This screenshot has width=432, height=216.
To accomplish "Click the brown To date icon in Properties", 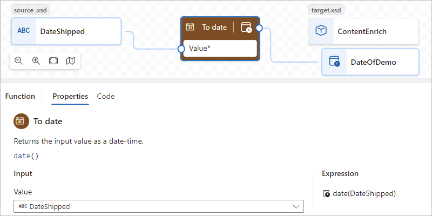I will click(21, 121).
